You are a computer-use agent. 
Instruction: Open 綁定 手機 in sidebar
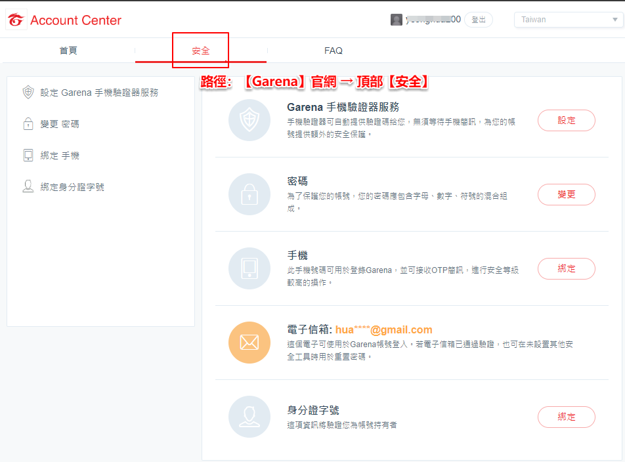tap(60, 156)
